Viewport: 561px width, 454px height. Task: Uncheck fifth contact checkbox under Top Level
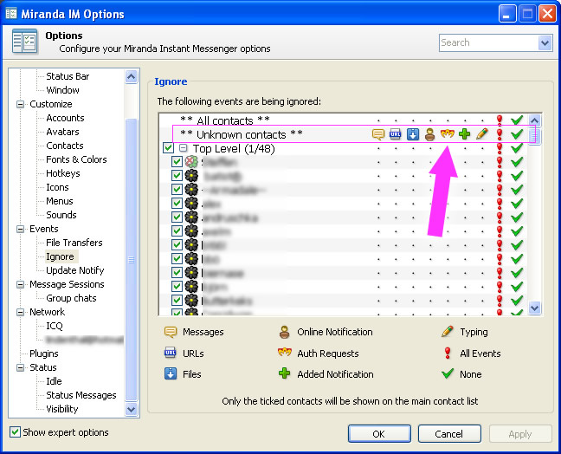(x=177, y=217)
